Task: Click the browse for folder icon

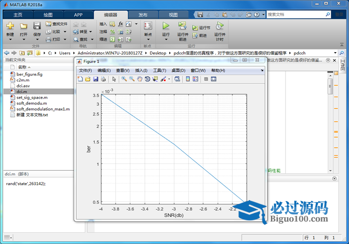Action: tap(29, 53)
